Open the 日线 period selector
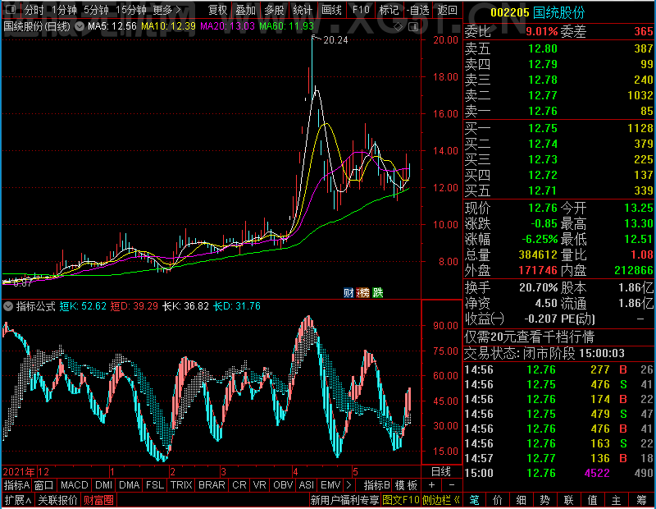This screenshot has width=656, height=509. 441,472
